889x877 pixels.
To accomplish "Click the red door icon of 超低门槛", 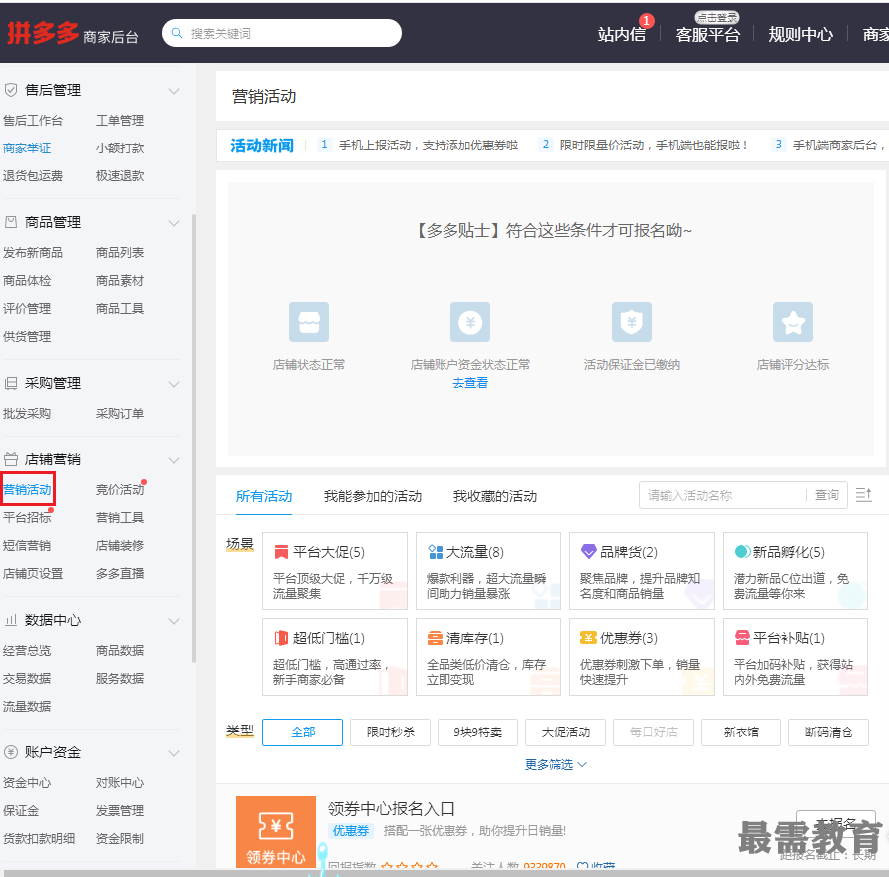I will click(x=281, y=638).
